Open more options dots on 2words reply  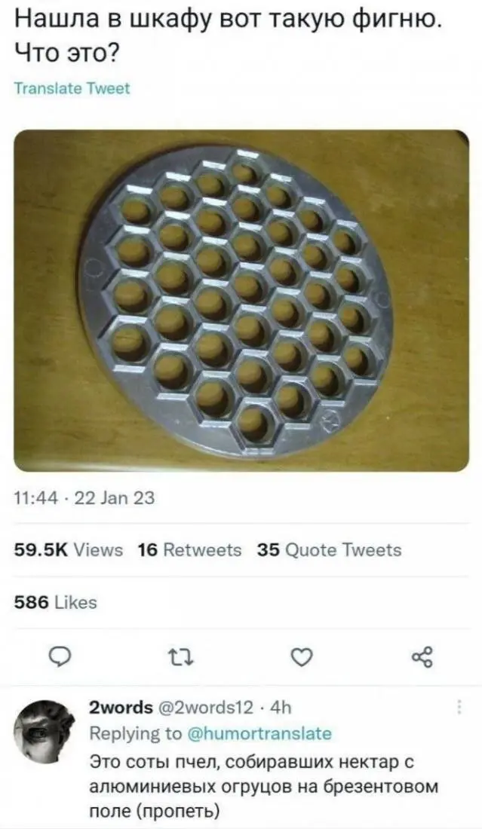tap(461, 708)
